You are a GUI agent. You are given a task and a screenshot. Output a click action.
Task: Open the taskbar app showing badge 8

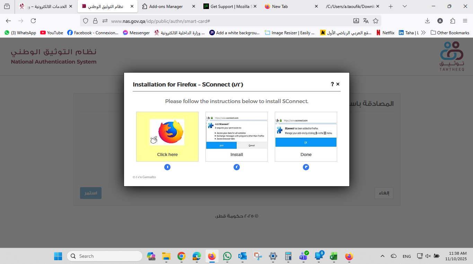point(319,256)
